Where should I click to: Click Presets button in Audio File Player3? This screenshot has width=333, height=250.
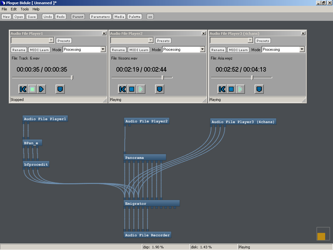[263, 41]
